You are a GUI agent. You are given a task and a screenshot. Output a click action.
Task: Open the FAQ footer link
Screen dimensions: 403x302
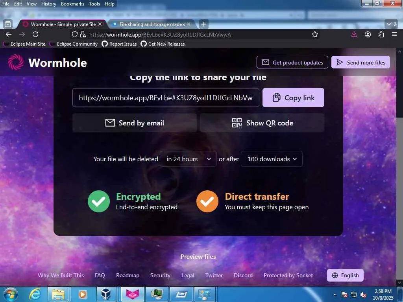100,275
